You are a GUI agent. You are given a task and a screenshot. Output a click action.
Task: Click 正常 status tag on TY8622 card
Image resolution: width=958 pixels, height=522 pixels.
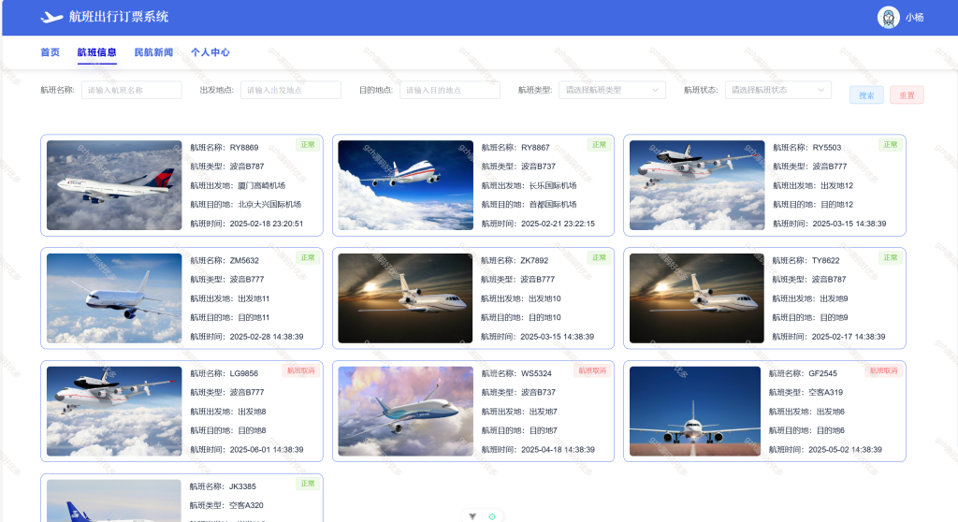point(891,258)
